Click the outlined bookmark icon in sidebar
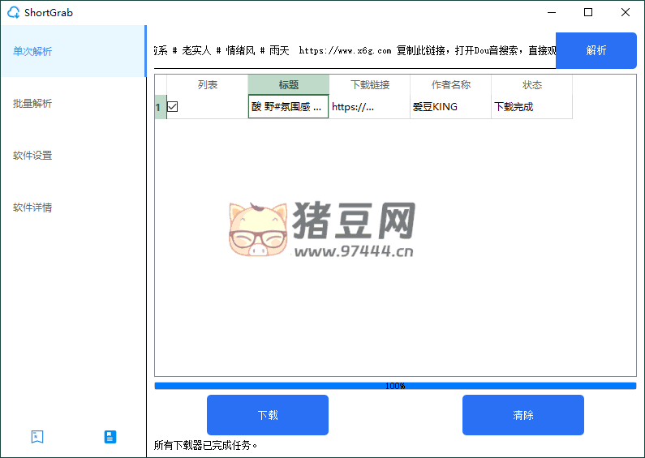The width and height of the screenshot is (645, 458). pyautogui.click(x=37, y=437)
